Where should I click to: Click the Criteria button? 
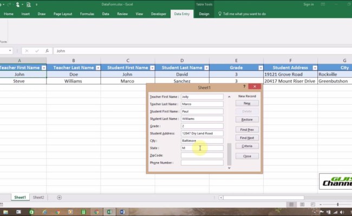[247, 146]
